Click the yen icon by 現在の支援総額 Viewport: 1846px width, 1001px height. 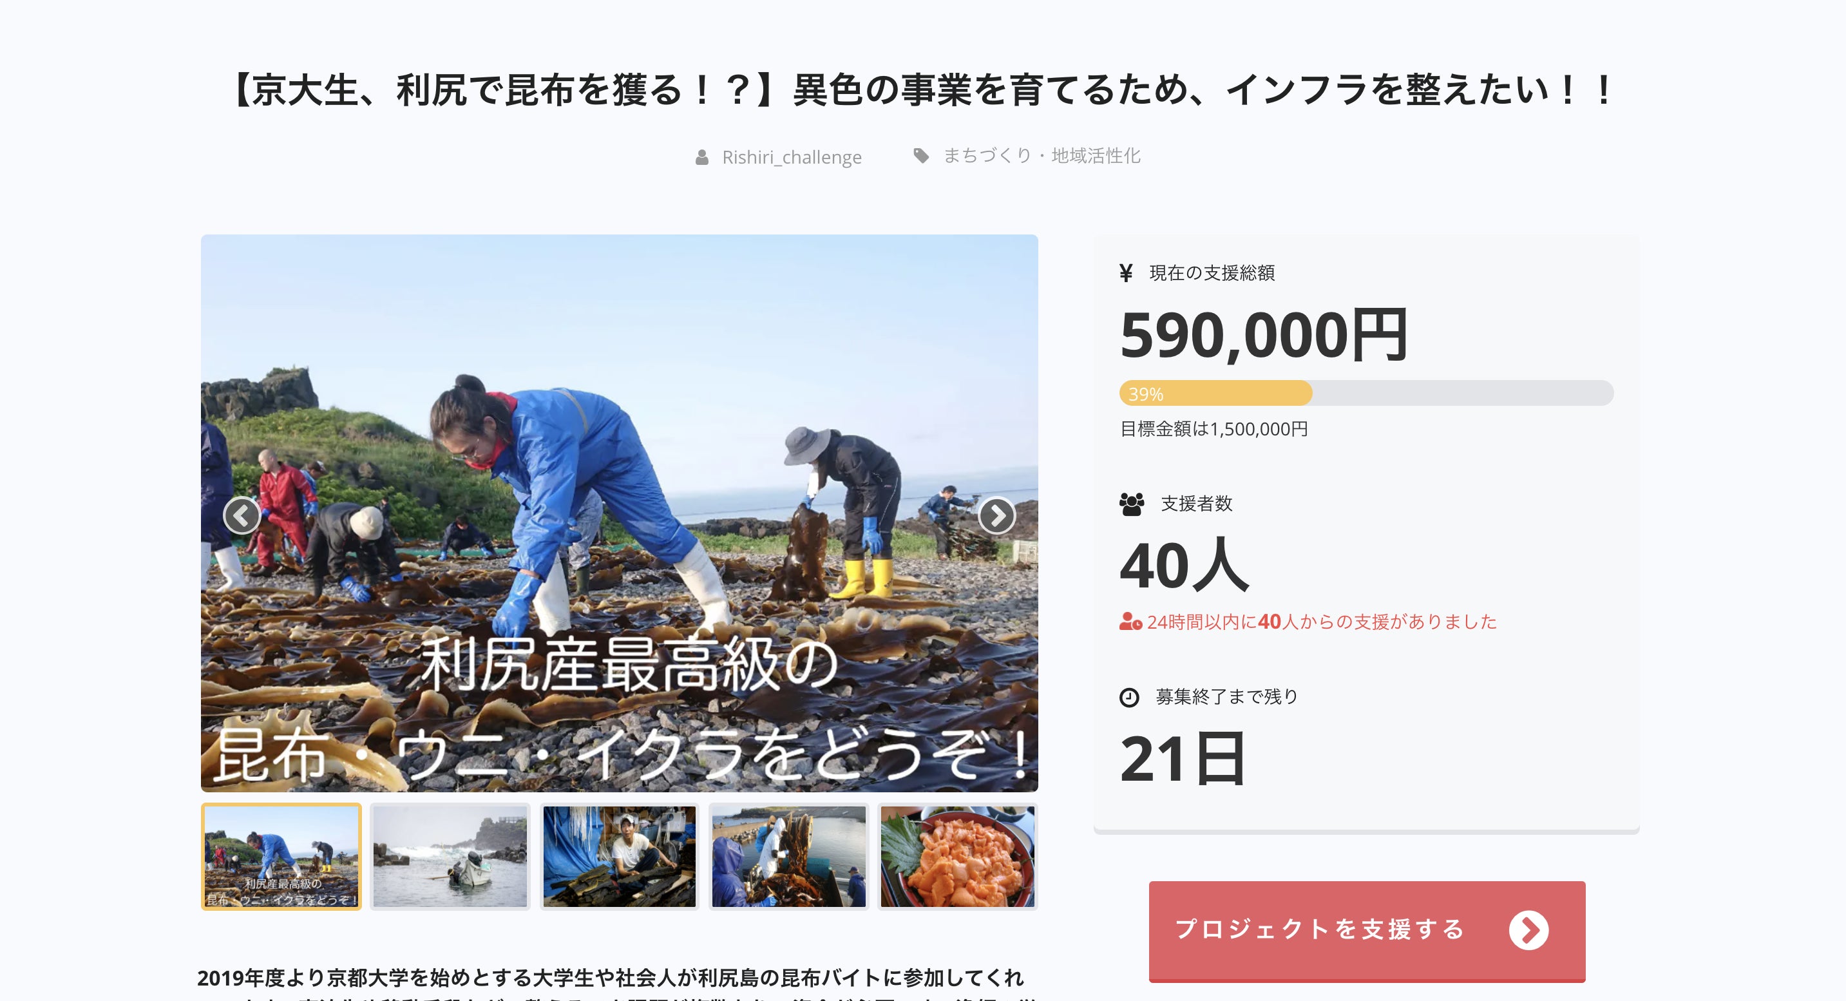pyautogui.click(x=1126, y=273)
